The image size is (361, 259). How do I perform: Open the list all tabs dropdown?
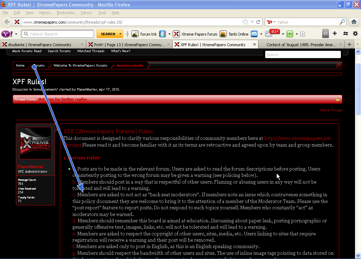[357, 44]
